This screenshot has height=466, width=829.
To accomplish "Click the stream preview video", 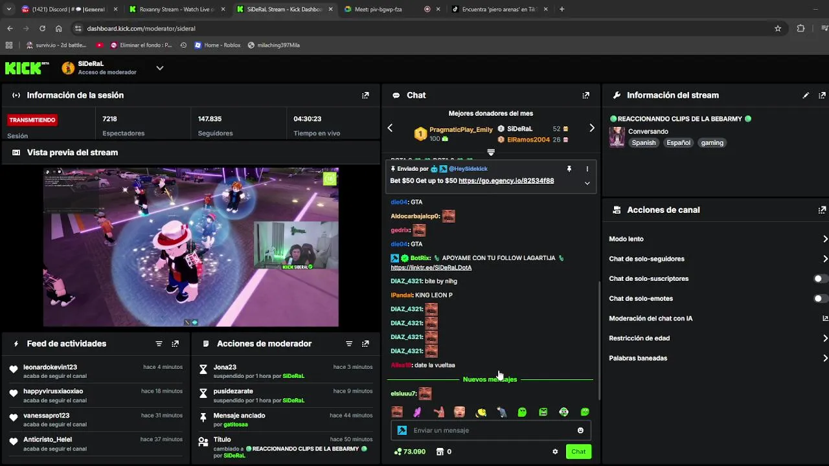I will click(190, 247).
